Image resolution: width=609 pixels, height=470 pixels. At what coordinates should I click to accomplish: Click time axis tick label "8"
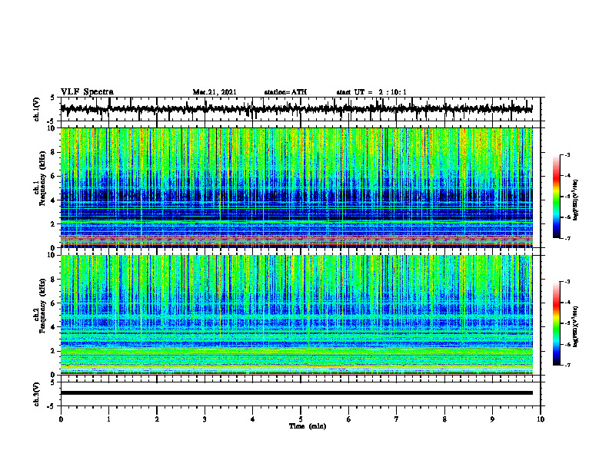click(x=444, y=419)
